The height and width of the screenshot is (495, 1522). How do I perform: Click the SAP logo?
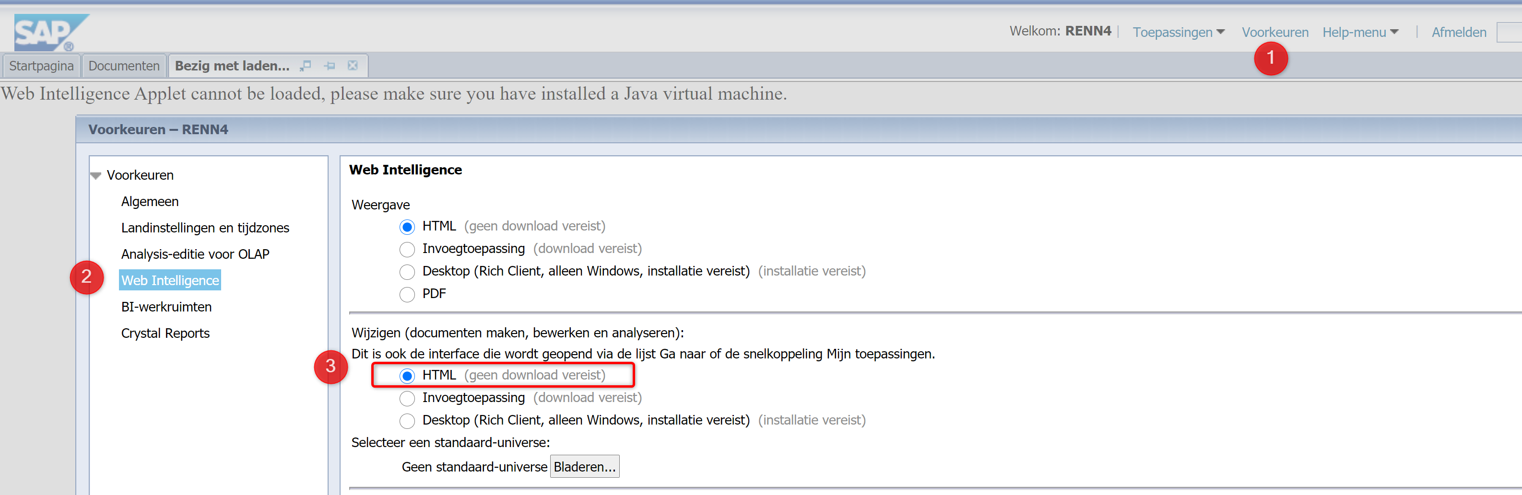pos(51,33)
